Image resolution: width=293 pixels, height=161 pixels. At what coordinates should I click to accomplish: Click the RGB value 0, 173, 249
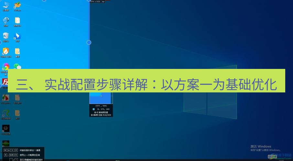point(103,109)
